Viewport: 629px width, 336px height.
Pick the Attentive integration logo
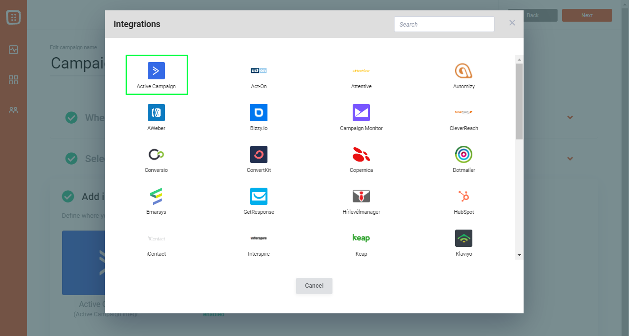361,70
